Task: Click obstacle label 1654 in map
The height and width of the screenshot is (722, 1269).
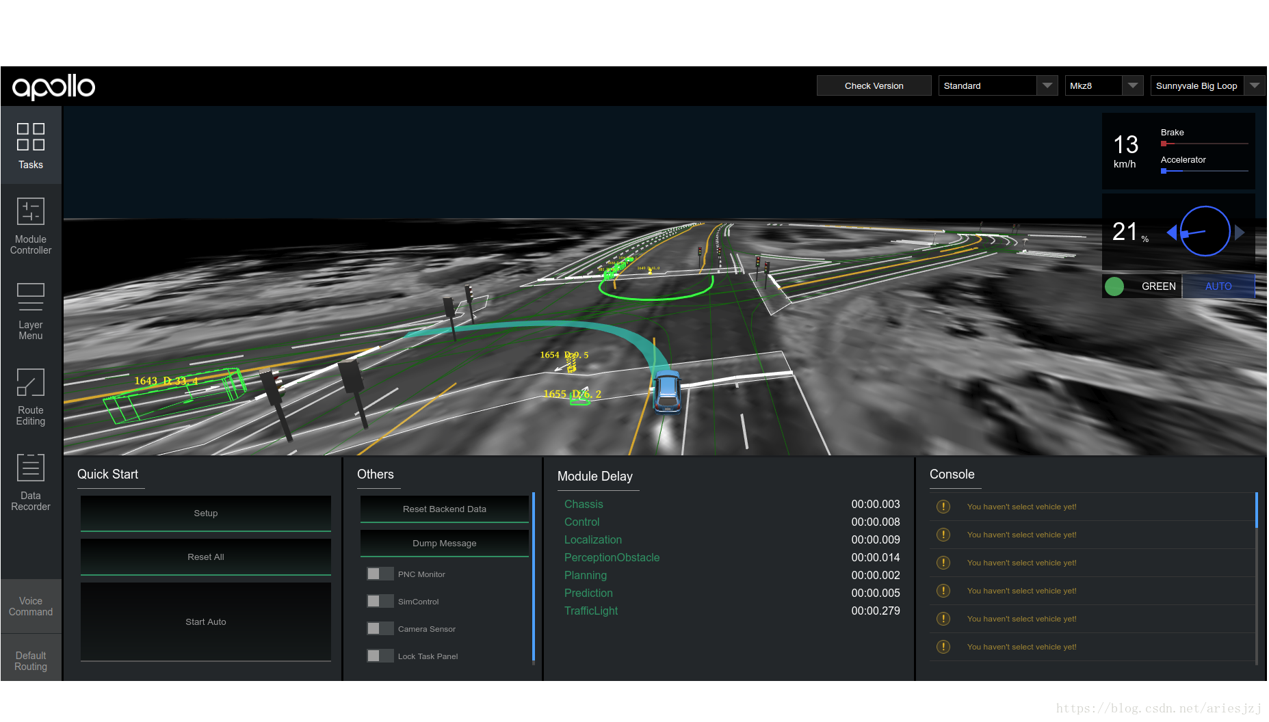Action: click(x=564, y=355)
